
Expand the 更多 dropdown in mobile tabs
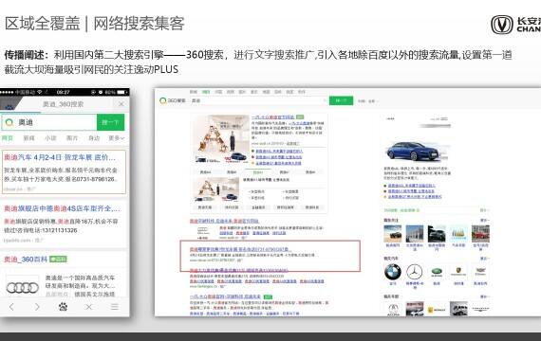coord(117,138)
